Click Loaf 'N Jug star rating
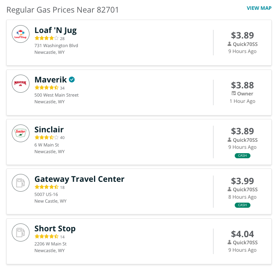This screenshot has width=276, height=269. click(x=46, y=38)
